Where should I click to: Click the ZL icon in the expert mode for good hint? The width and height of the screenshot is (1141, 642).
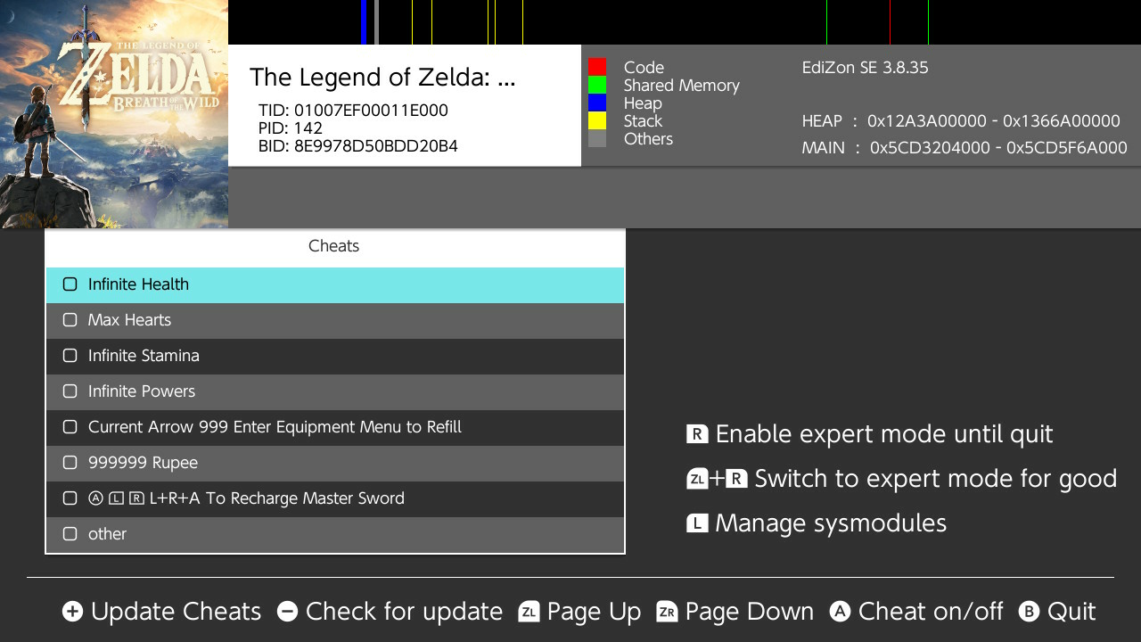pos(697,479)
